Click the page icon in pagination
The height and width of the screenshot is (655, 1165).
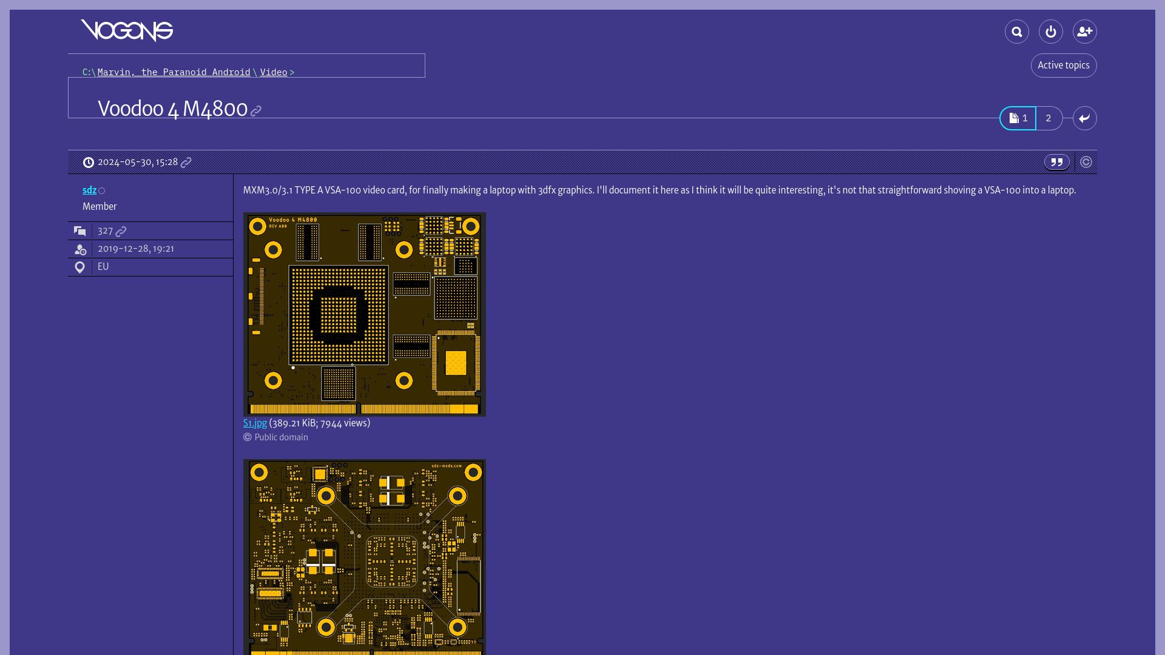click(x=1014, y=118)
